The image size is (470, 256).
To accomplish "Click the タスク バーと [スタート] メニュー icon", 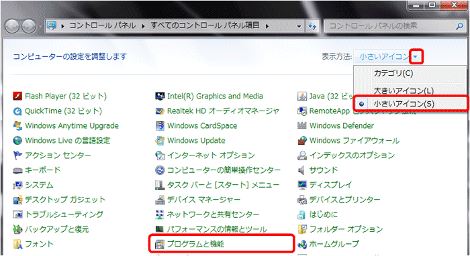I will (160, 185).
